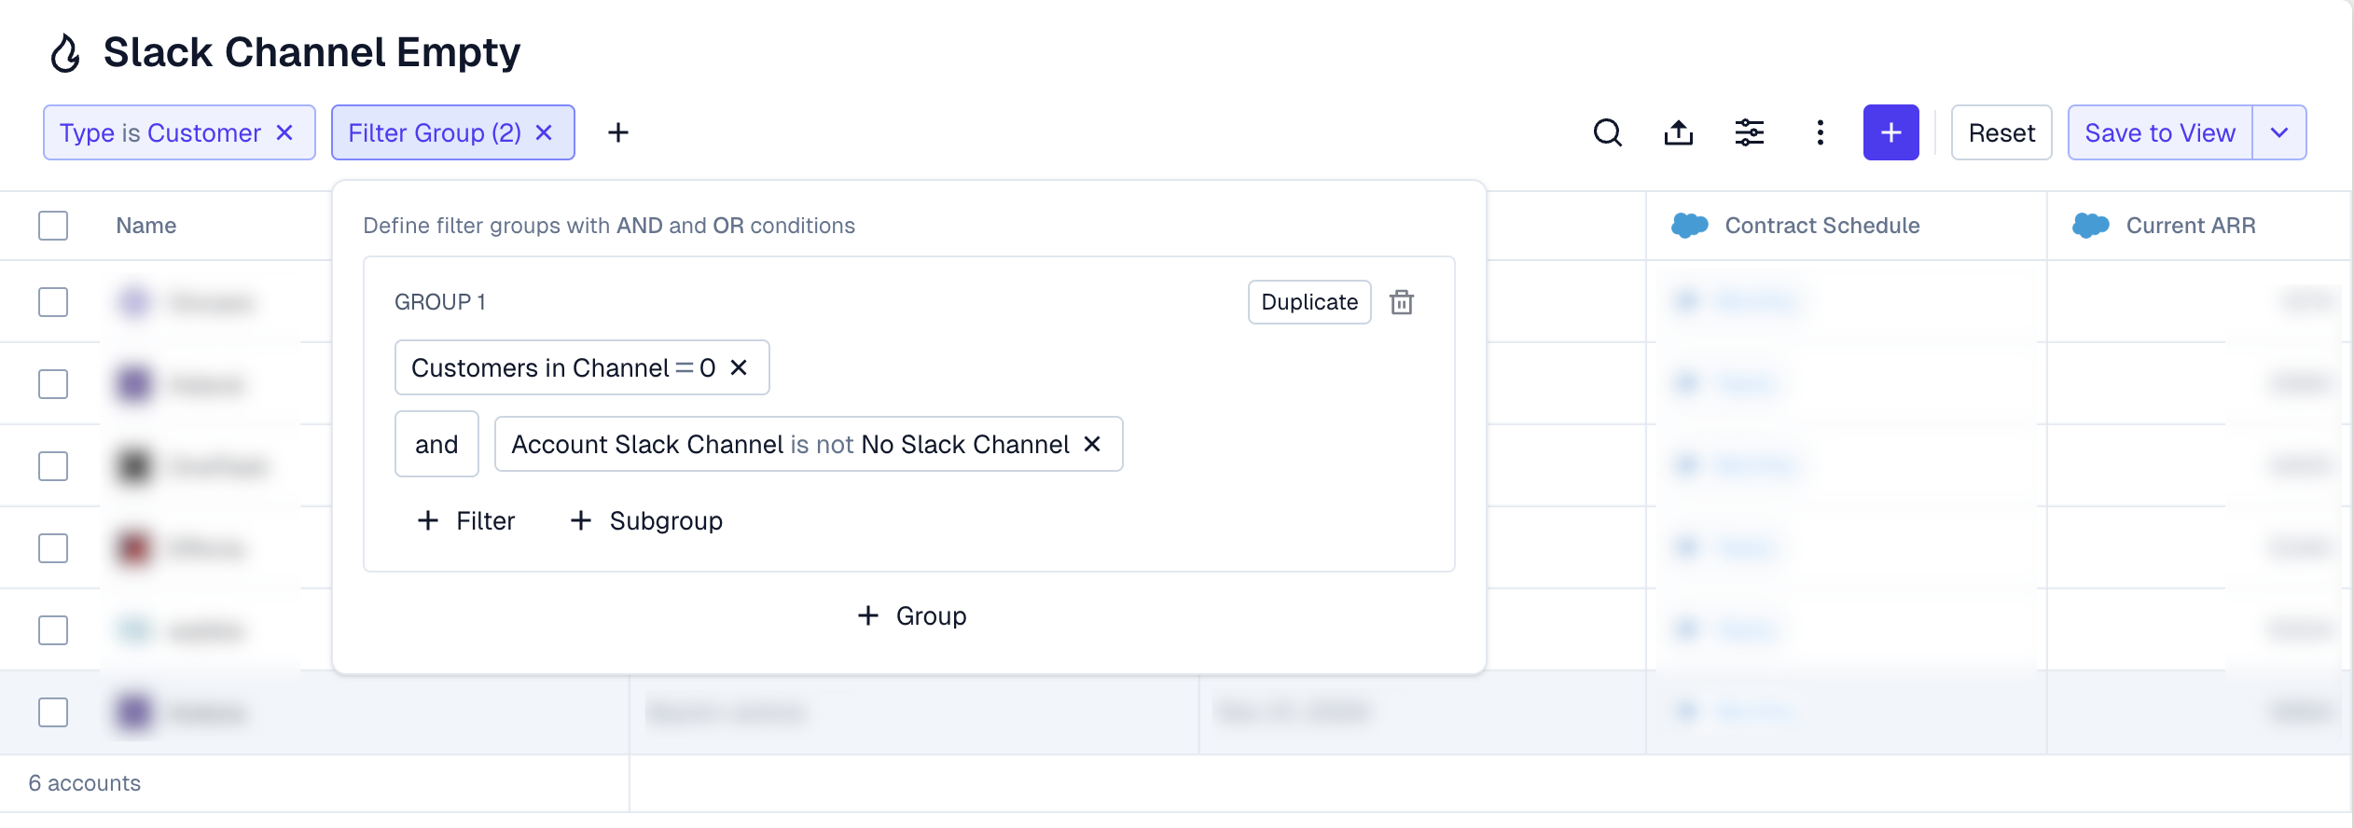The width and height of the screenshot is (2354, 828).
Task: Duplicate Group 1
Action: pos(1309,302)
